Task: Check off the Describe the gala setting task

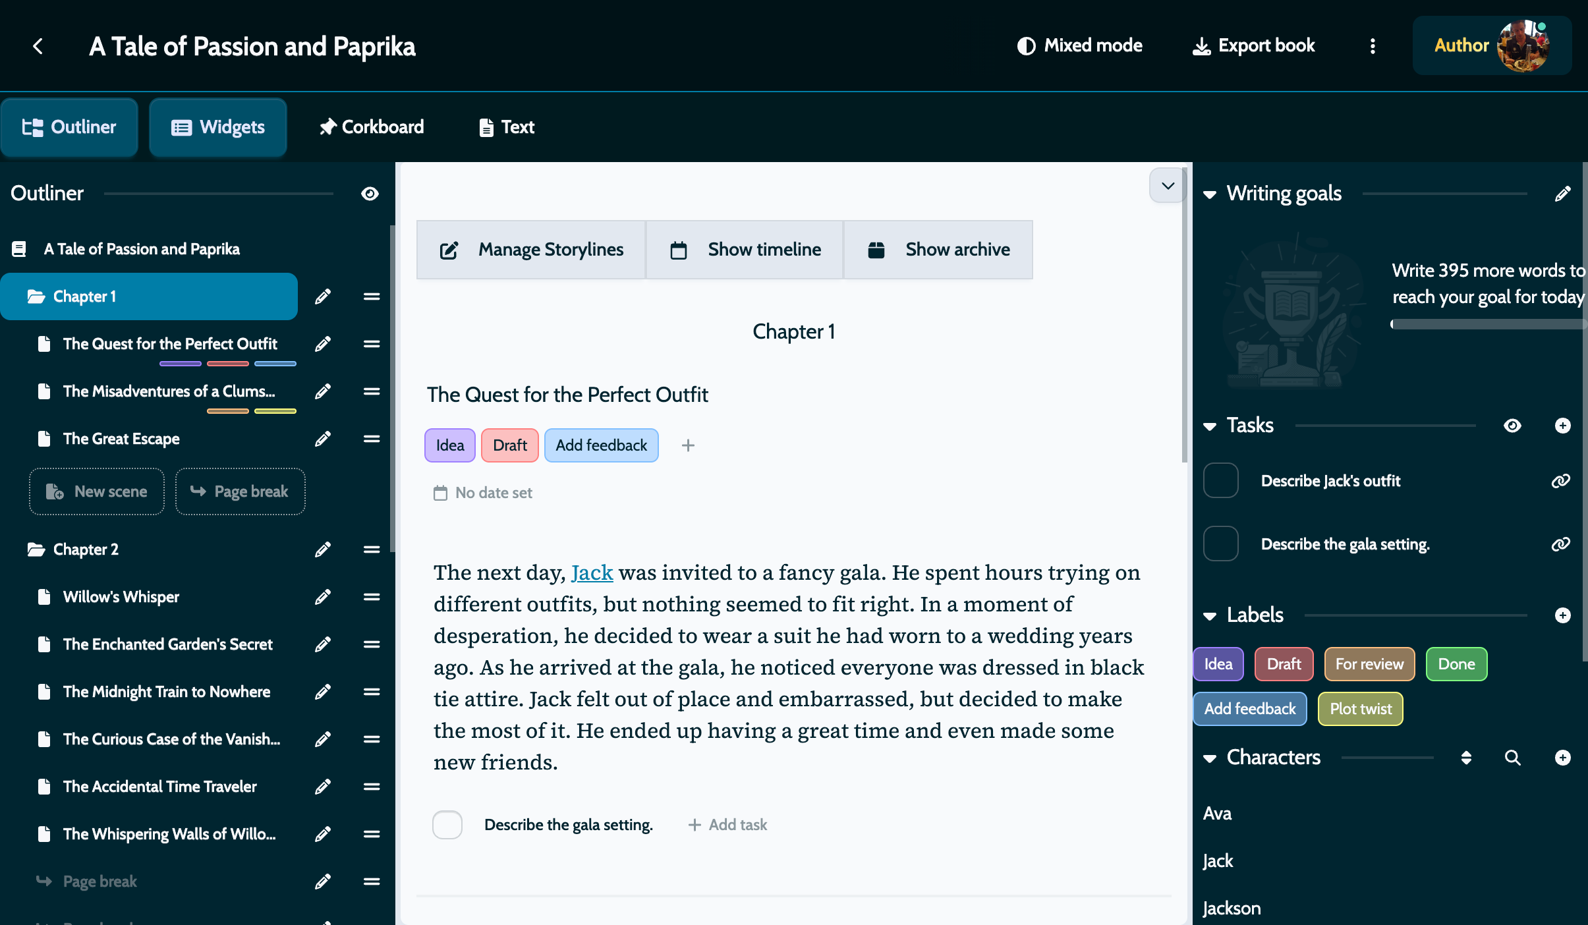Action: click(x=447, y=824)
